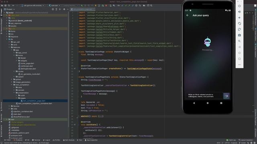Hide the Project panel with minus icon
Screen dimensions: 257x144
point(68,9)
